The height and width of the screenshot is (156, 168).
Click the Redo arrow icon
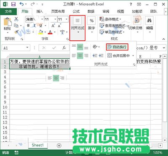click(x=33, y=4)
